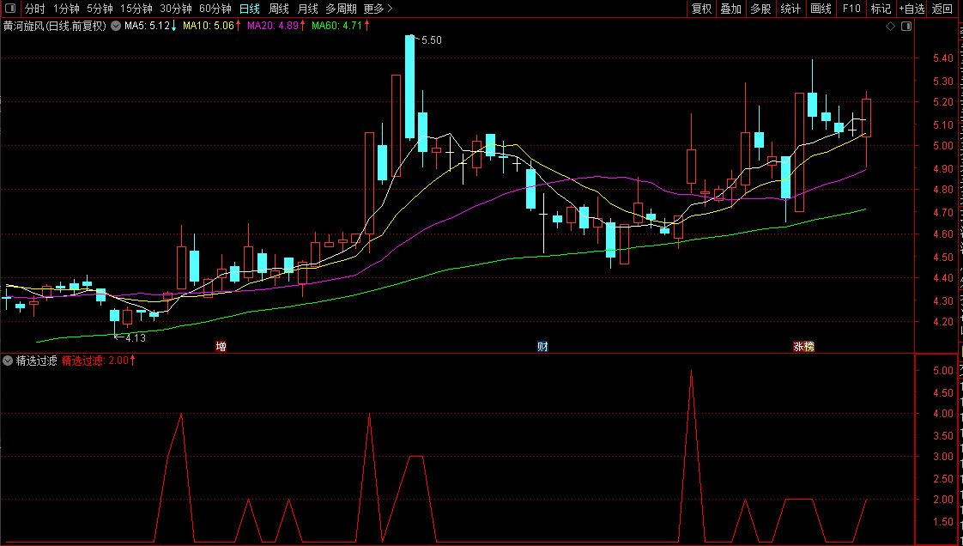Expand the 黄河旋风 main chart indicator dropdown
This screenshot has width=963, height=546.
(x=116, y=26)
